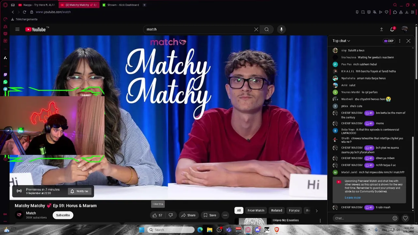Start voice search with the microphone icon
This screenshot has width=418, height=235.
[281, 29]
